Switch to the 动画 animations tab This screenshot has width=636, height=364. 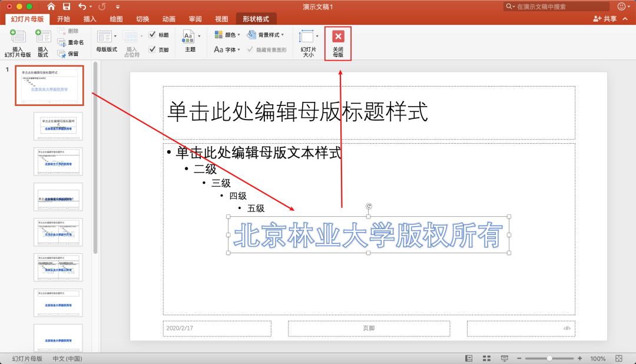pos(169,19)
